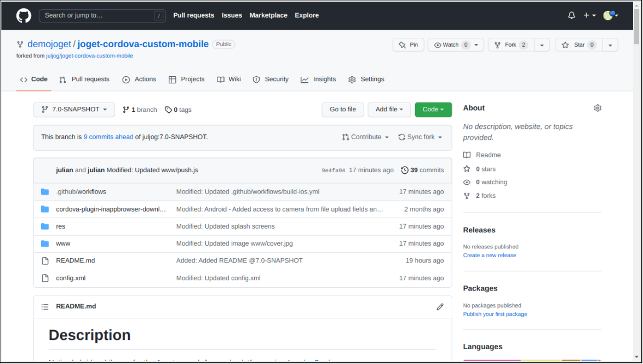
Task: Expand the Star lists dropdown arrow
Action: (x=610, y=45)
